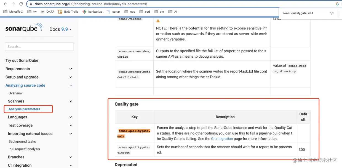342x168 pixels.
Task: Select the sonar.qualitygate.timeout key
Action: 134,150
